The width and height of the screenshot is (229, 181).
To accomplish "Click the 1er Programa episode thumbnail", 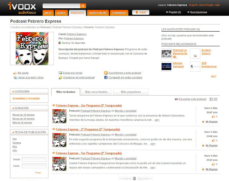I will coord(59,164).
